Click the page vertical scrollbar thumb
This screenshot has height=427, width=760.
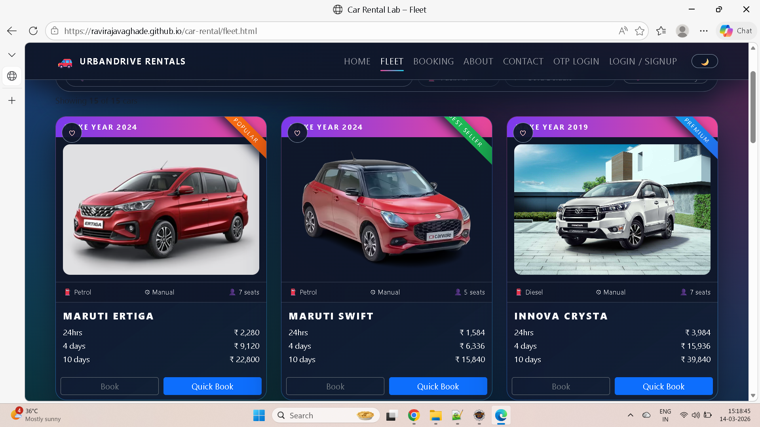(753, 107)
